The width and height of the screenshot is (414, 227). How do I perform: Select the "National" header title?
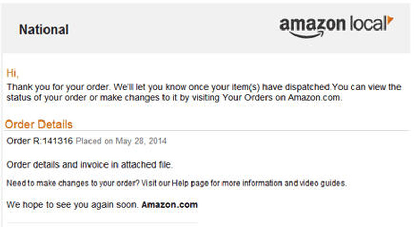(x=43, y=29)
